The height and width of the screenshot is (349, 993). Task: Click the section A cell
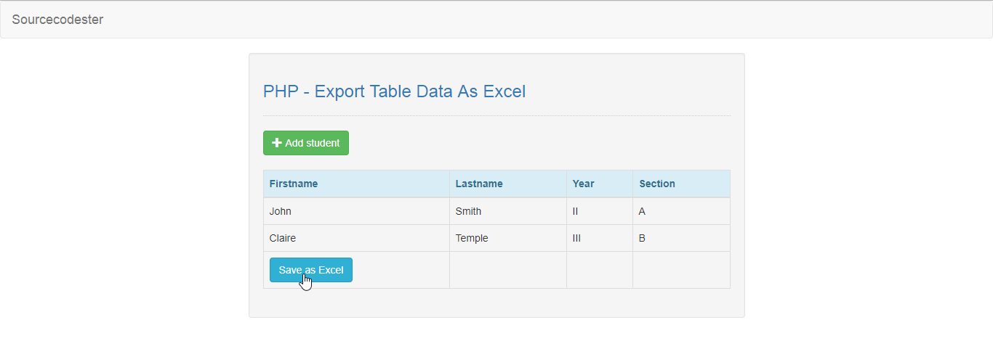point(681,211)
